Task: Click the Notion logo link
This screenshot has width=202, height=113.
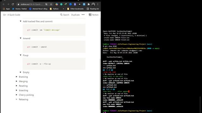Action: 94,15
